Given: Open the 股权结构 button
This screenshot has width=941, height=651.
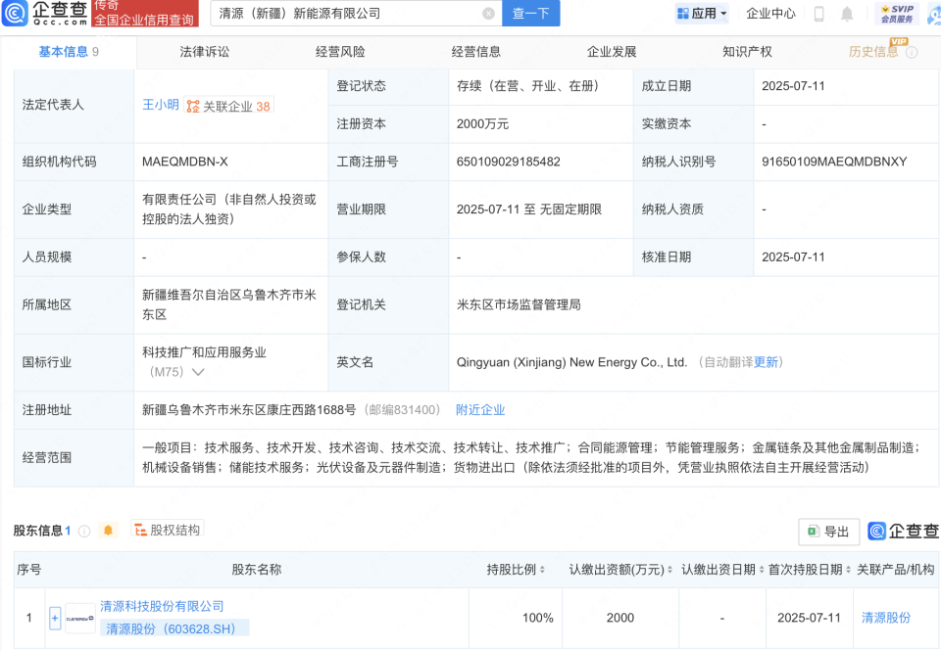Looking at the screenshot, I should [168, 530].
